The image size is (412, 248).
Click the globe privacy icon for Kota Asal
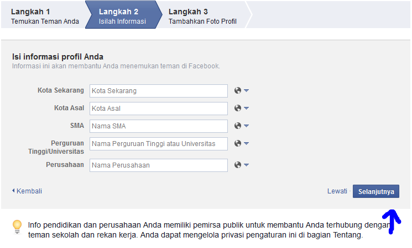(x=238, y=108)
